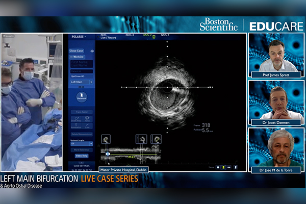Viewport: 306px width, 204px height.
Task: Toggle the rightmost bottom toolbar icon
Action: coord(236,167)
